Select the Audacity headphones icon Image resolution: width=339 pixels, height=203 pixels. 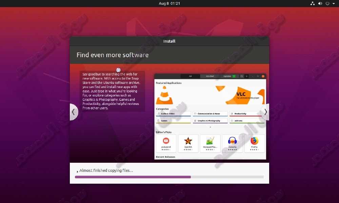tap(233, 141)
